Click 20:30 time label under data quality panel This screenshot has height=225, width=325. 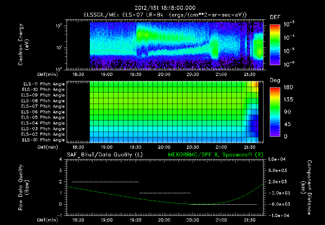[x=193, y=220]
